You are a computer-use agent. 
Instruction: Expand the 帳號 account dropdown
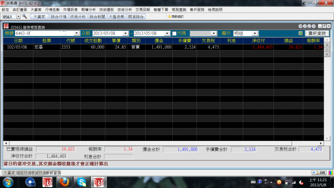pos(77,33)
